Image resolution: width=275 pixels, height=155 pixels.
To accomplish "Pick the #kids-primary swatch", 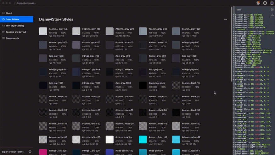I will click(x=143, y=152).
